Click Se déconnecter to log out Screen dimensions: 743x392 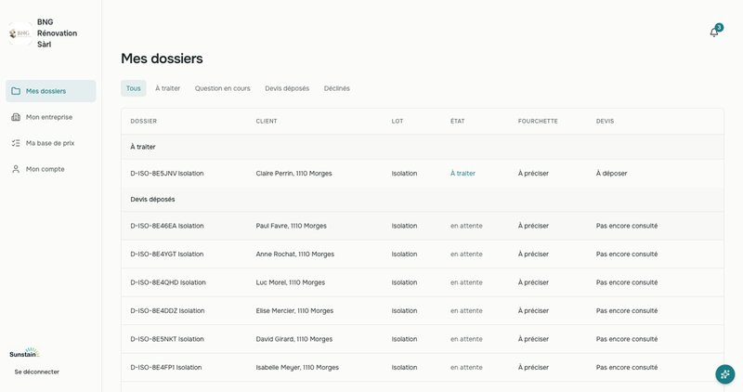coord(37,372)
